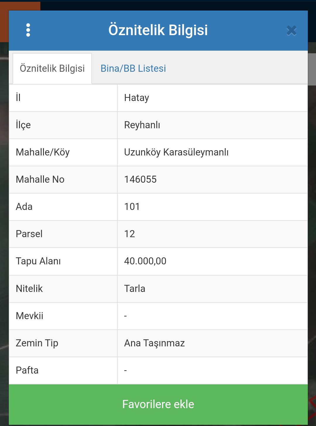Select the Tapu Alanı value 40.000,00

(145, 261)
